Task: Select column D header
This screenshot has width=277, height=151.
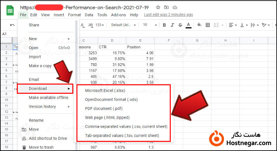Action: (112, 40)
